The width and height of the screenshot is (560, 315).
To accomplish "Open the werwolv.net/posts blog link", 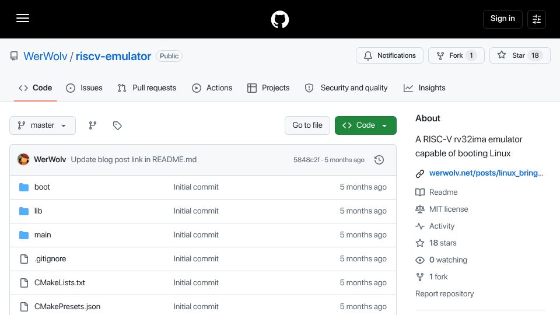I will click(x=486, y=173).
